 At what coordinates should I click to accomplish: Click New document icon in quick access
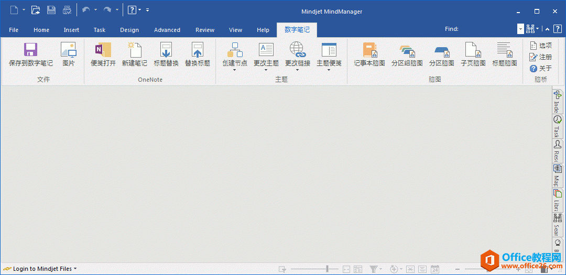pyautogui.click(x=14, y=10)
